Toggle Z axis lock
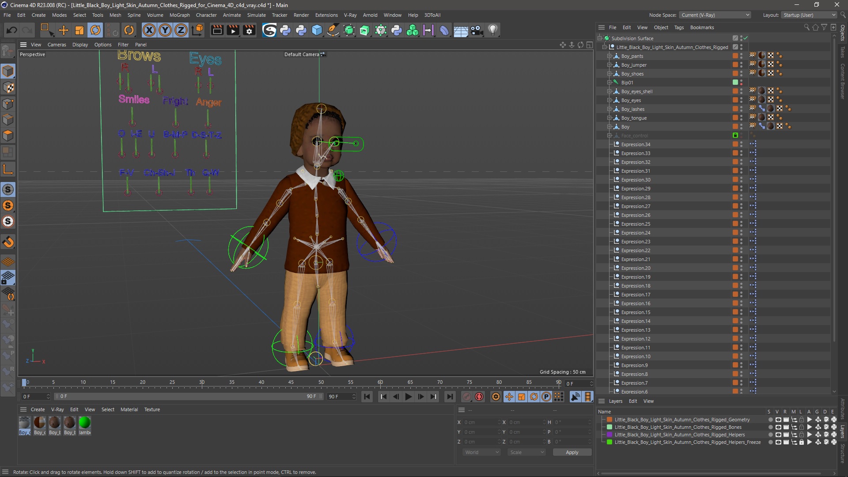 [181, 30]
